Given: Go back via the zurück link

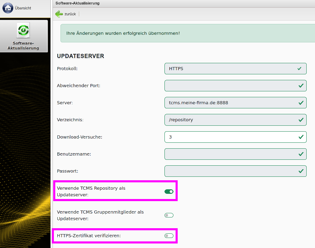Looking at the screenshot, I should point(70,14).
